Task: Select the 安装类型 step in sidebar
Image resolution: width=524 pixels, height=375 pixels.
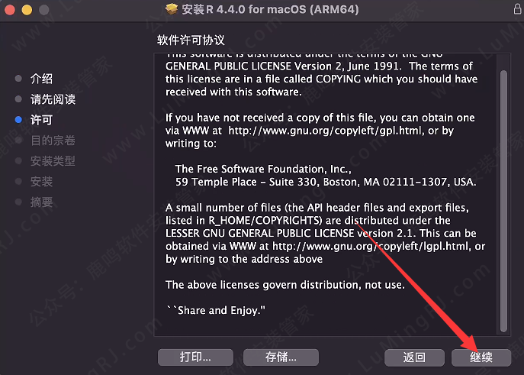Action: (53, 161)
